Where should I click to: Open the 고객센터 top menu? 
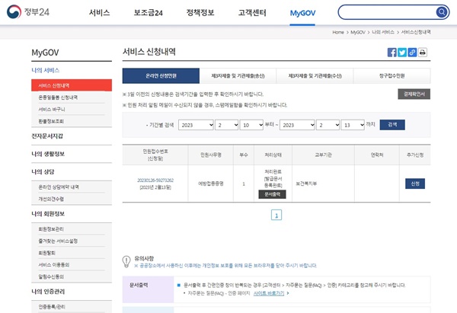[x=252, y=12]
